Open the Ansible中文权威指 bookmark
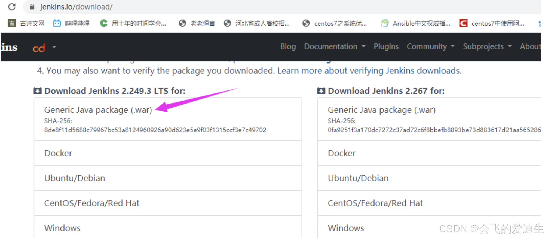Image resolution: width=545 pixels, height=238 pixels. 415,23
